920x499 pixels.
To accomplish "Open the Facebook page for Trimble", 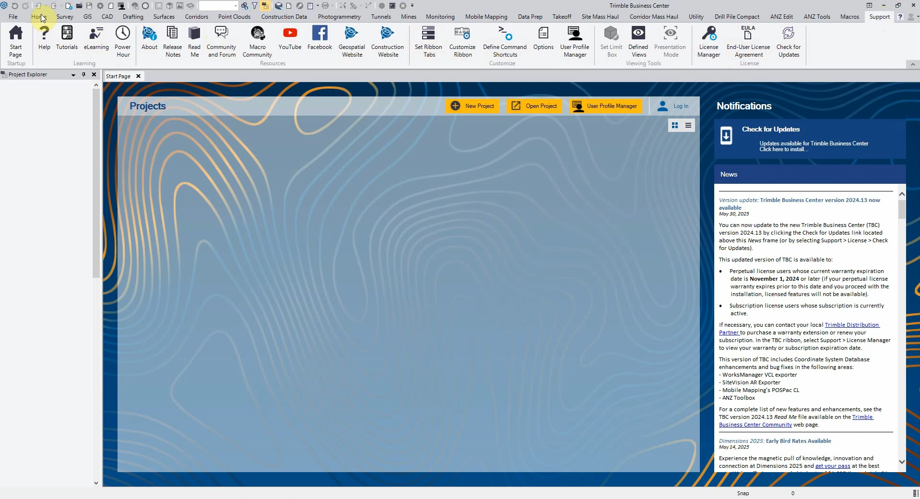I will (319, 41).
